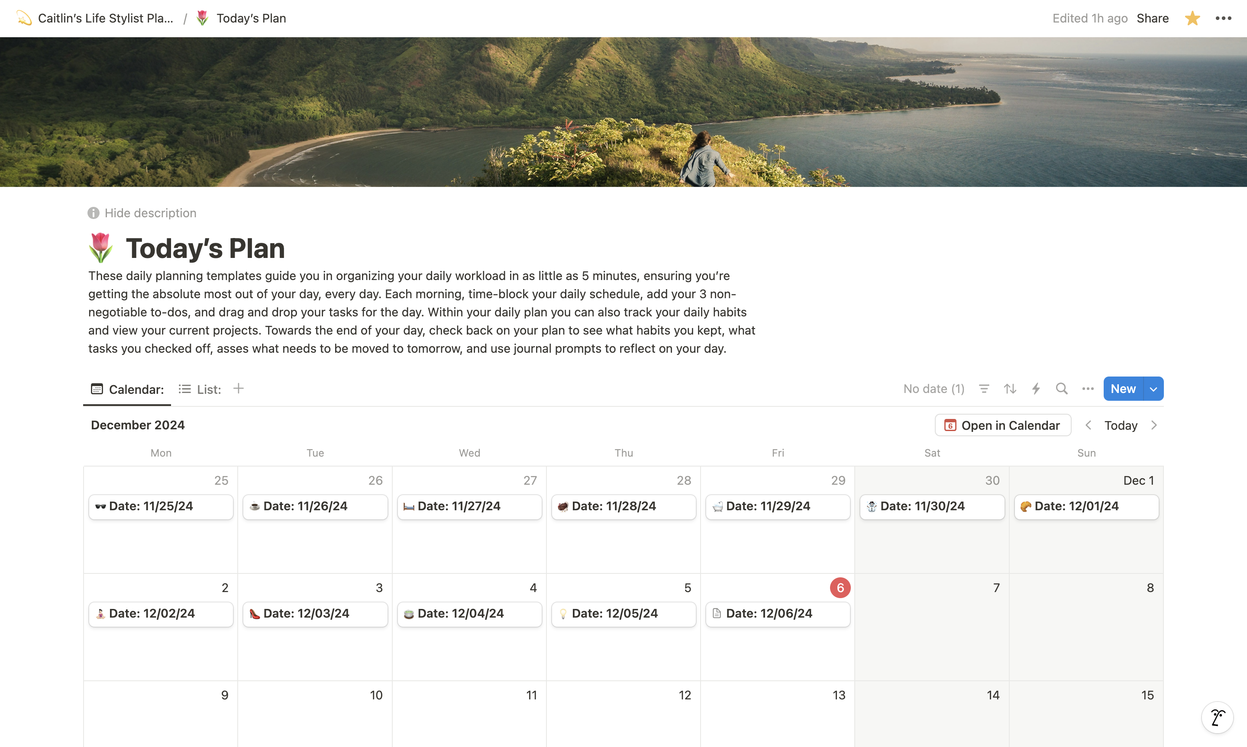This screenshot has height=747, width=1247.
Task: Open the page three-dot menu top right
Action: point(1223,19)
